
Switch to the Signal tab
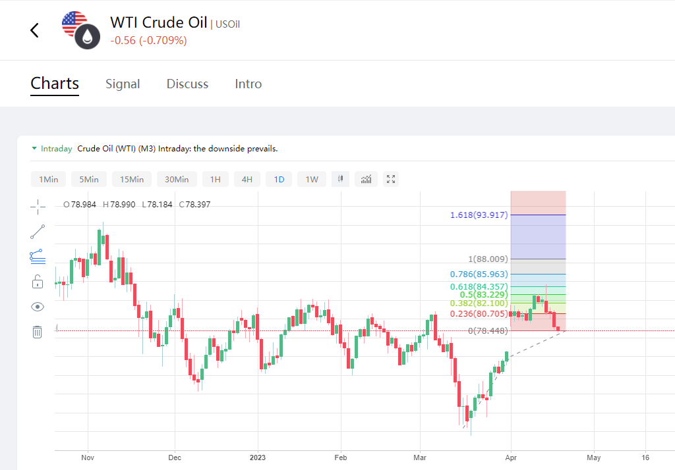[x=123, y=84]
